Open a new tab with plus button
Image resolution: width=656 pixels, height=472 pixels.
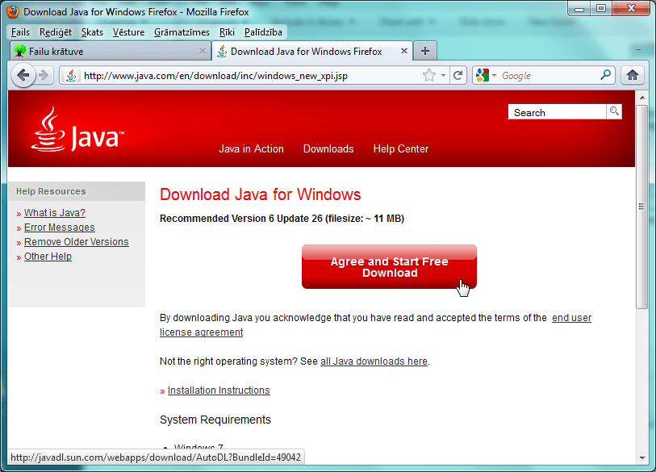pos(425,51)
